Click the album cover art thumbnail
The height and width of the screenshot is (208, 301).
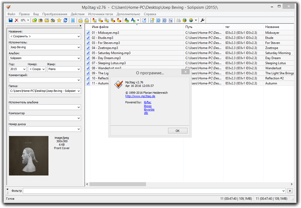pyautogui.click(x=29, y=156)
